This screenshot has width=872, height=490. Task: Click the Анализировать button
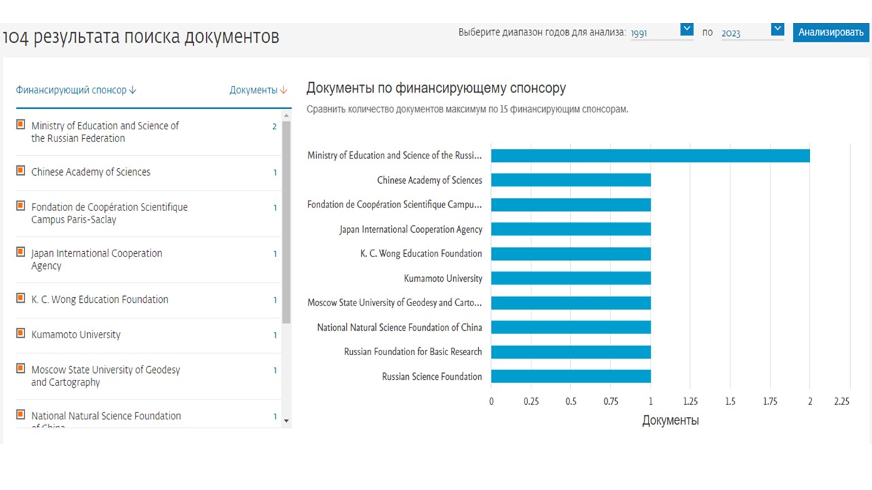[830, 32]
